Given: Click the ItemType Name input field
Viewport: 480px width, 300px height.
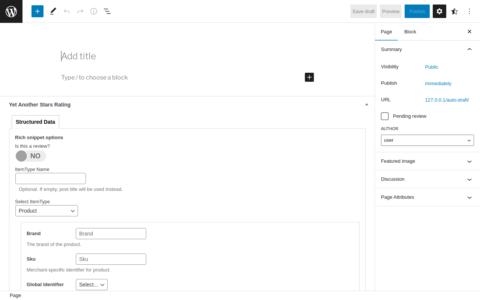Looking at the screenshot, I should (x=51, y=178).
